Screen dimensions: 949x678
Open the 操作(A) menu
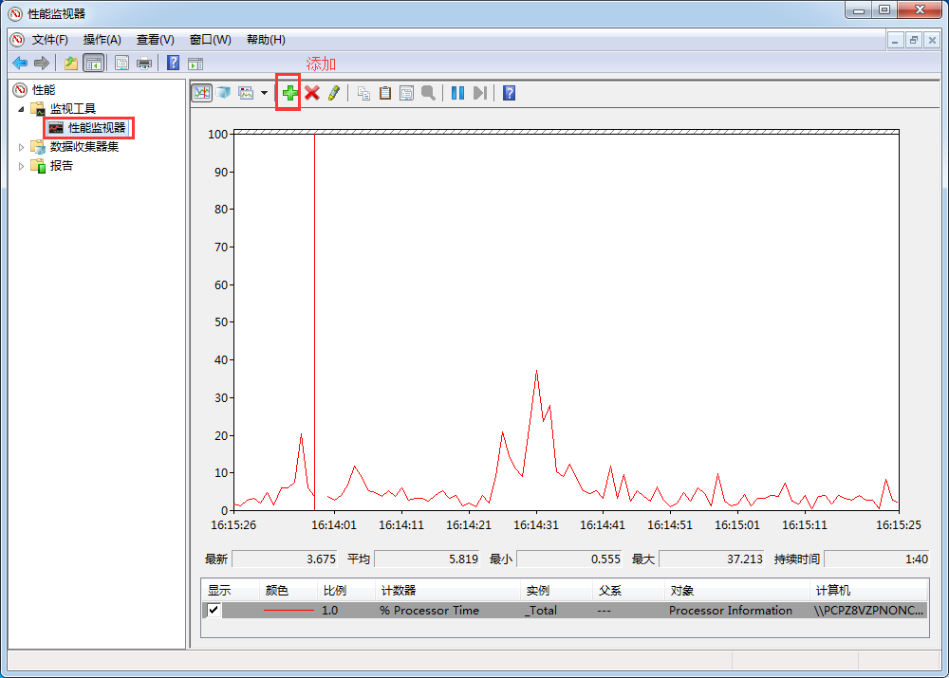tap(102, 40)
